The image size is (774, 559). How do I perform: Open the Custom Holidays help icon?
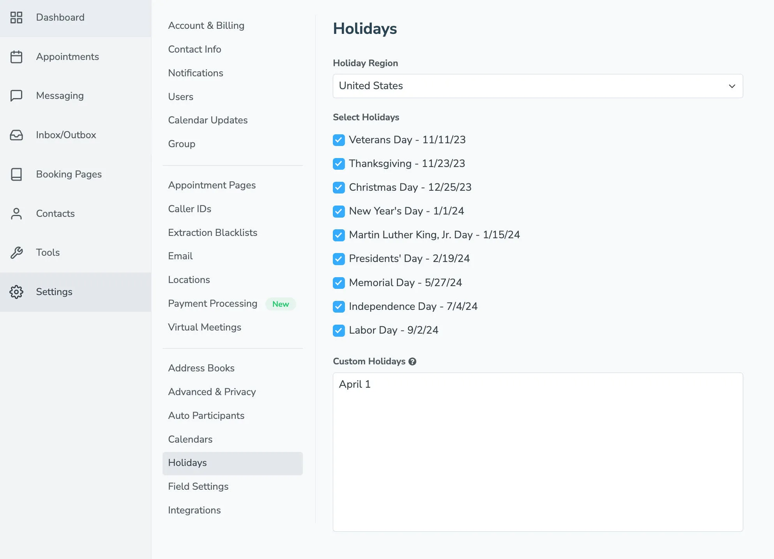(413, 361)
